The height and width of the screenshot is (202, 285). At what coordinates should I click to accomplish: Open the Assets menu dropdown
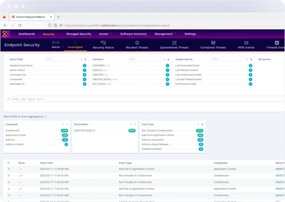(x=105, y=34)
